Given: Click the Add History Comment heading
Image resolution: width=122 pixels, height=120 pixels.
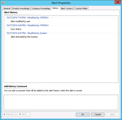Looking at the screenshot, I should (16, 86).
